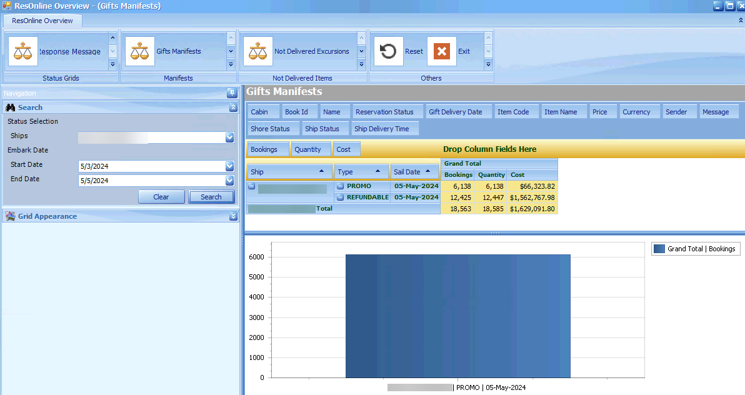Collapse the REFUNDABLE type row

(x=340, y=197)
